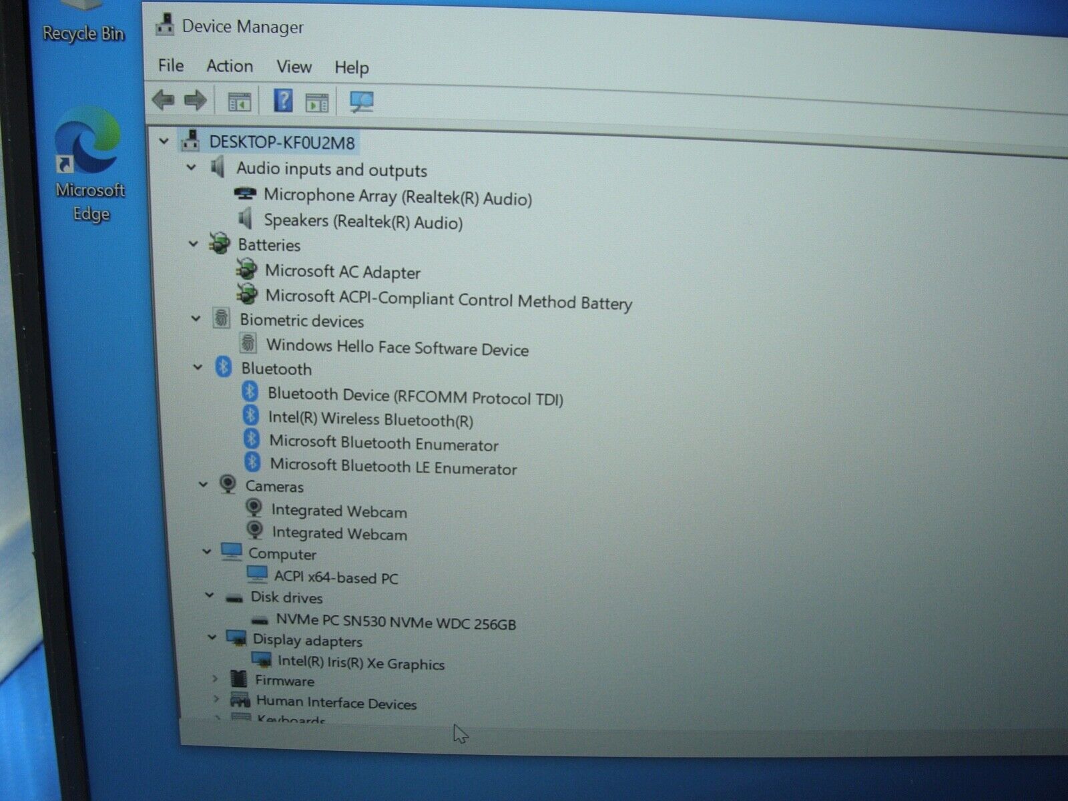Screen dimensions: 1068x801
Task: Expand Human Interface Devices category
Action: (x=216, y=699)
